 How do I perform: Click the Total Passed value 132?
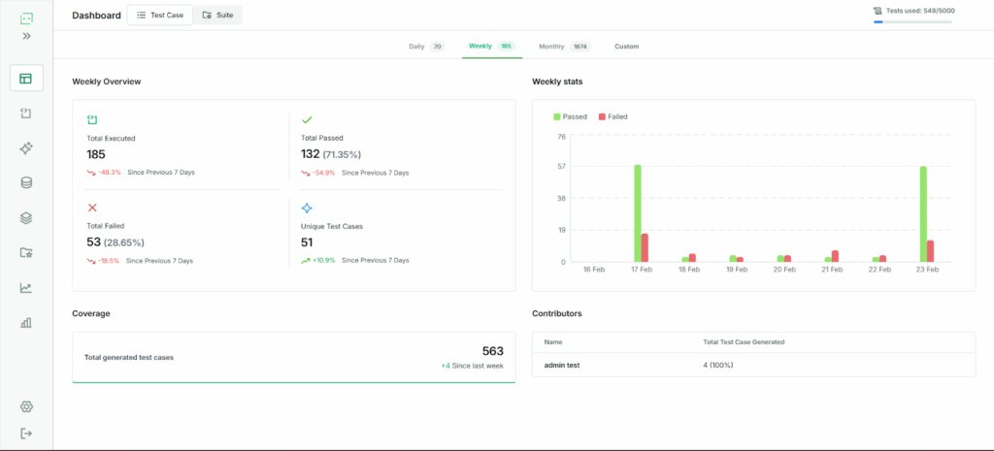(x=311, y=154)
